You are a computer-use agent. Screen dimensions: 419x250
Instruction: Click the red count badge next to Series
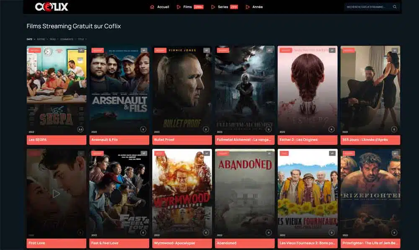pos(234,7)
